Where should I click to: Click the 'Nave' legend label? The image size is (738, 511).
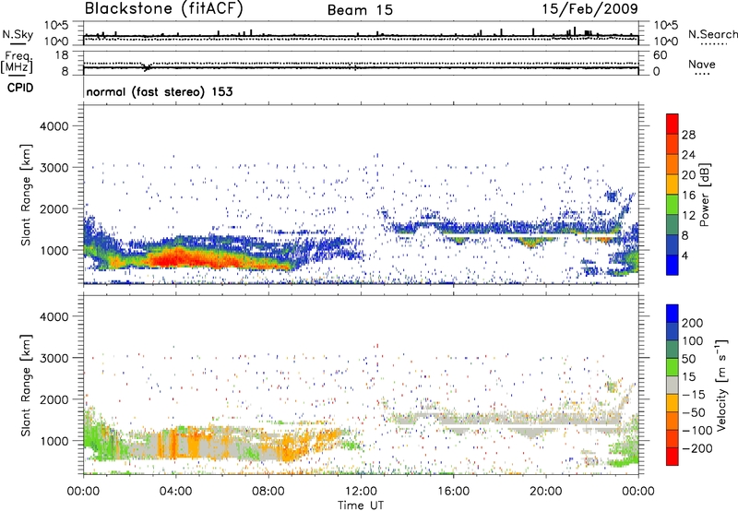tap(702, 64)
